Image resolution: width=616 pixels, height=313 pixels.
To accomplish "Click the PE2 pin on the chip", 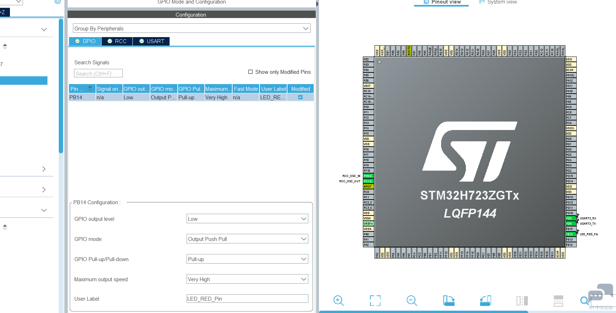I will click(x=369, y=59).
